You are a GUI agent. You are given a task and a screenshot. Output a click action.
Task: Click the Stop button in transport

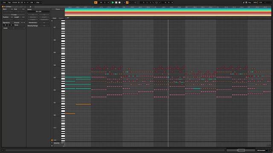(x=116, y=3)
